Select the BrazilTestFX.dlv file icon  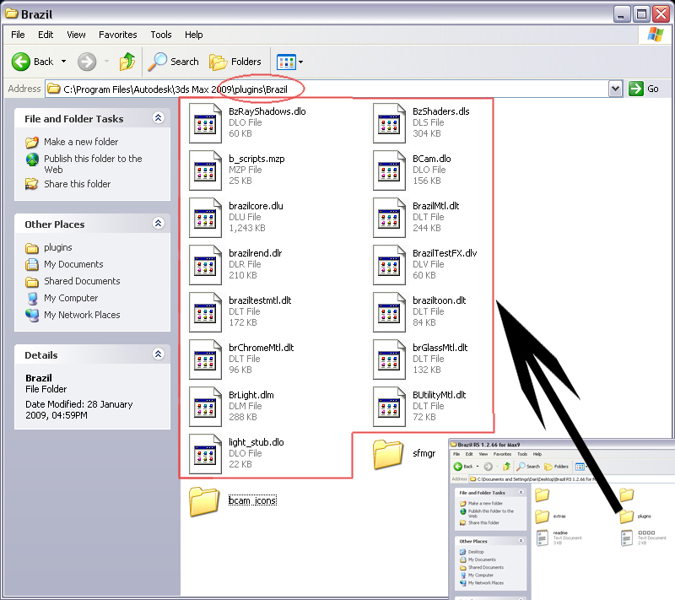[x=389, y=265]
